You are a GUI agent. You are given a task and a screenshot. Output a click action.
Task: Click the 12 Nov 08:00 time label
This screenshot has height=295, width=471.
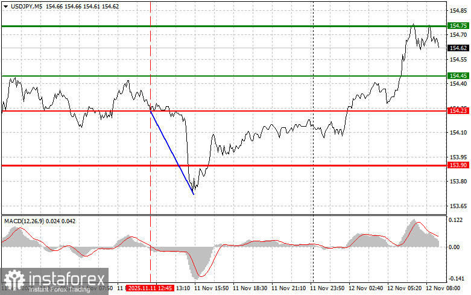click(x=443, y=288)
